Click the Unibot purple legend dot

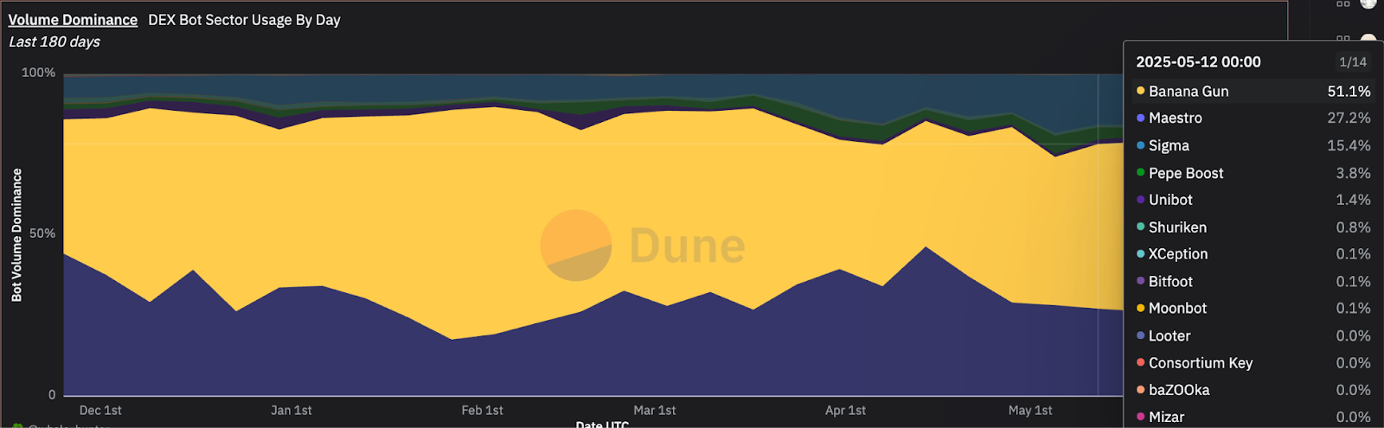tap(1141, 200)
